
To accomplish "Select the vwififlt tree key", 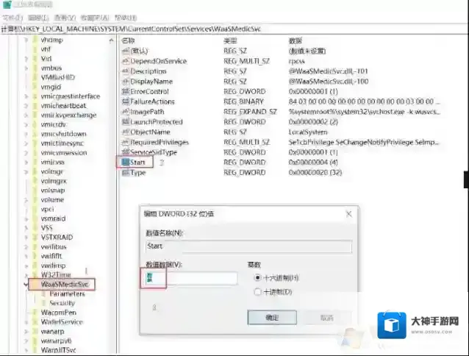I will pos(51,256).
